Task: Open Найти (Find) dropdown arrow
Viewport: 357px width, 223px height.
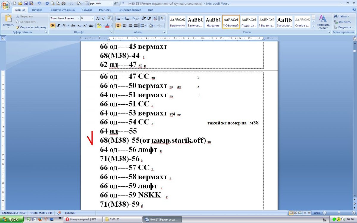Action: click(x=348, y=16)
